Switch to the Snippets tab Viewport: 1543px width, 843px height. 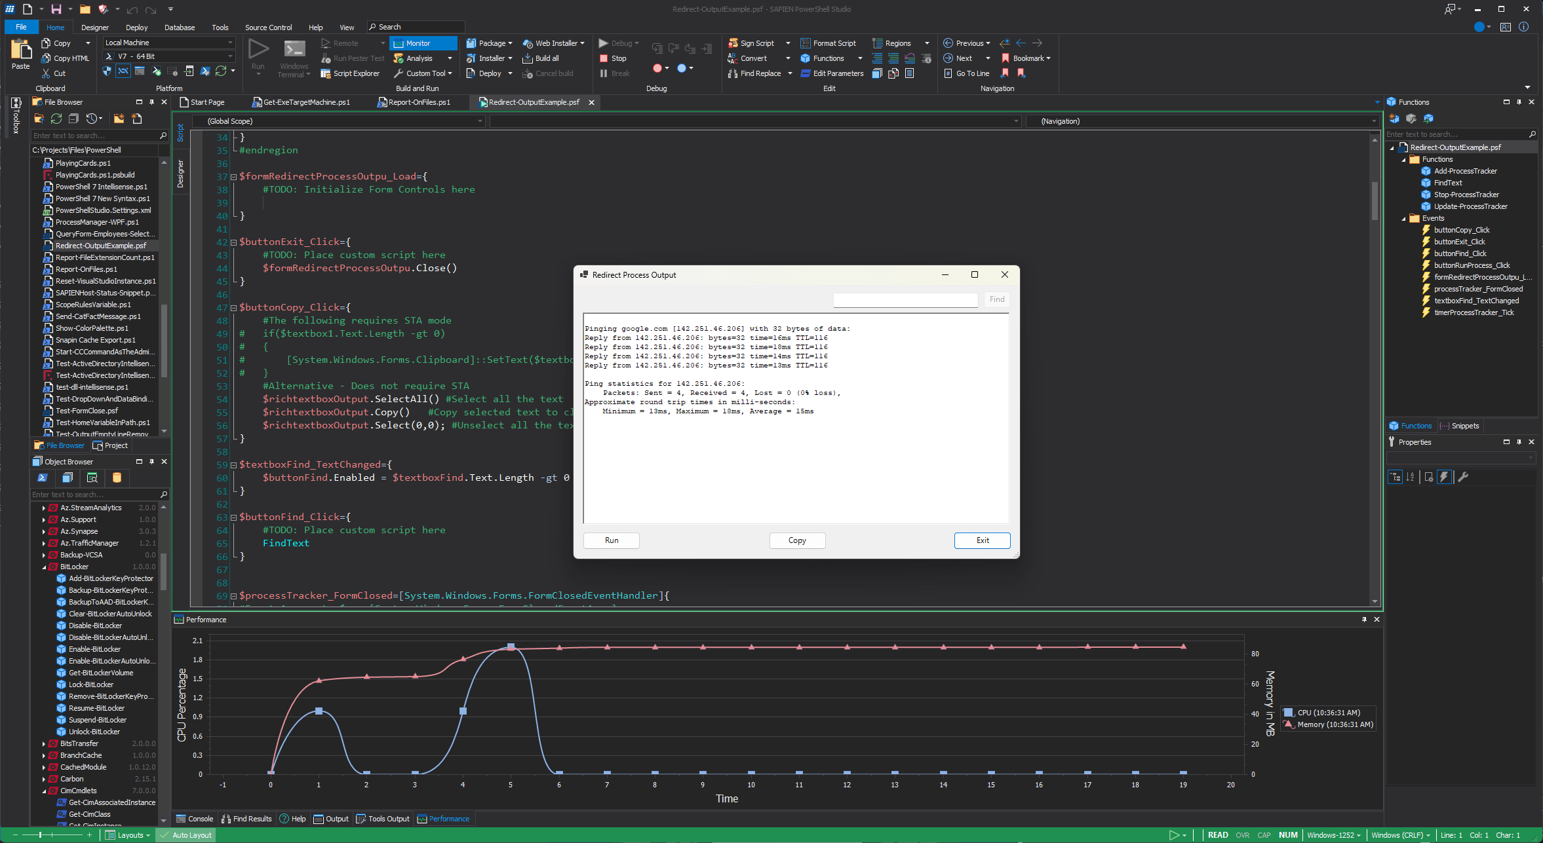tap(1460, 426)
